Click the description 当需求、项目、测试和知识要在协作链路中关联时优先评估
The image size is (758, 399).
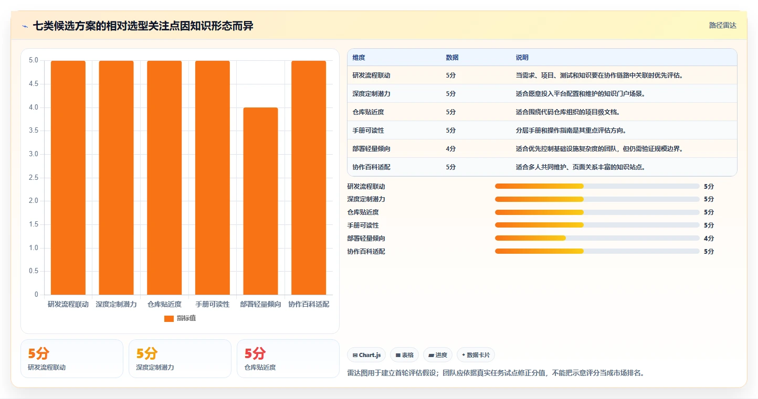click(x=599, y=76)
